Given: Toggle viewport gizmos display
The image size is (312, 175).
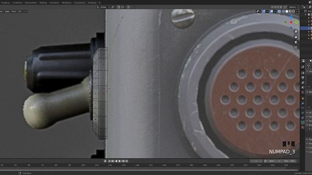Looking at the screenshot, I should tap(264, 11).
